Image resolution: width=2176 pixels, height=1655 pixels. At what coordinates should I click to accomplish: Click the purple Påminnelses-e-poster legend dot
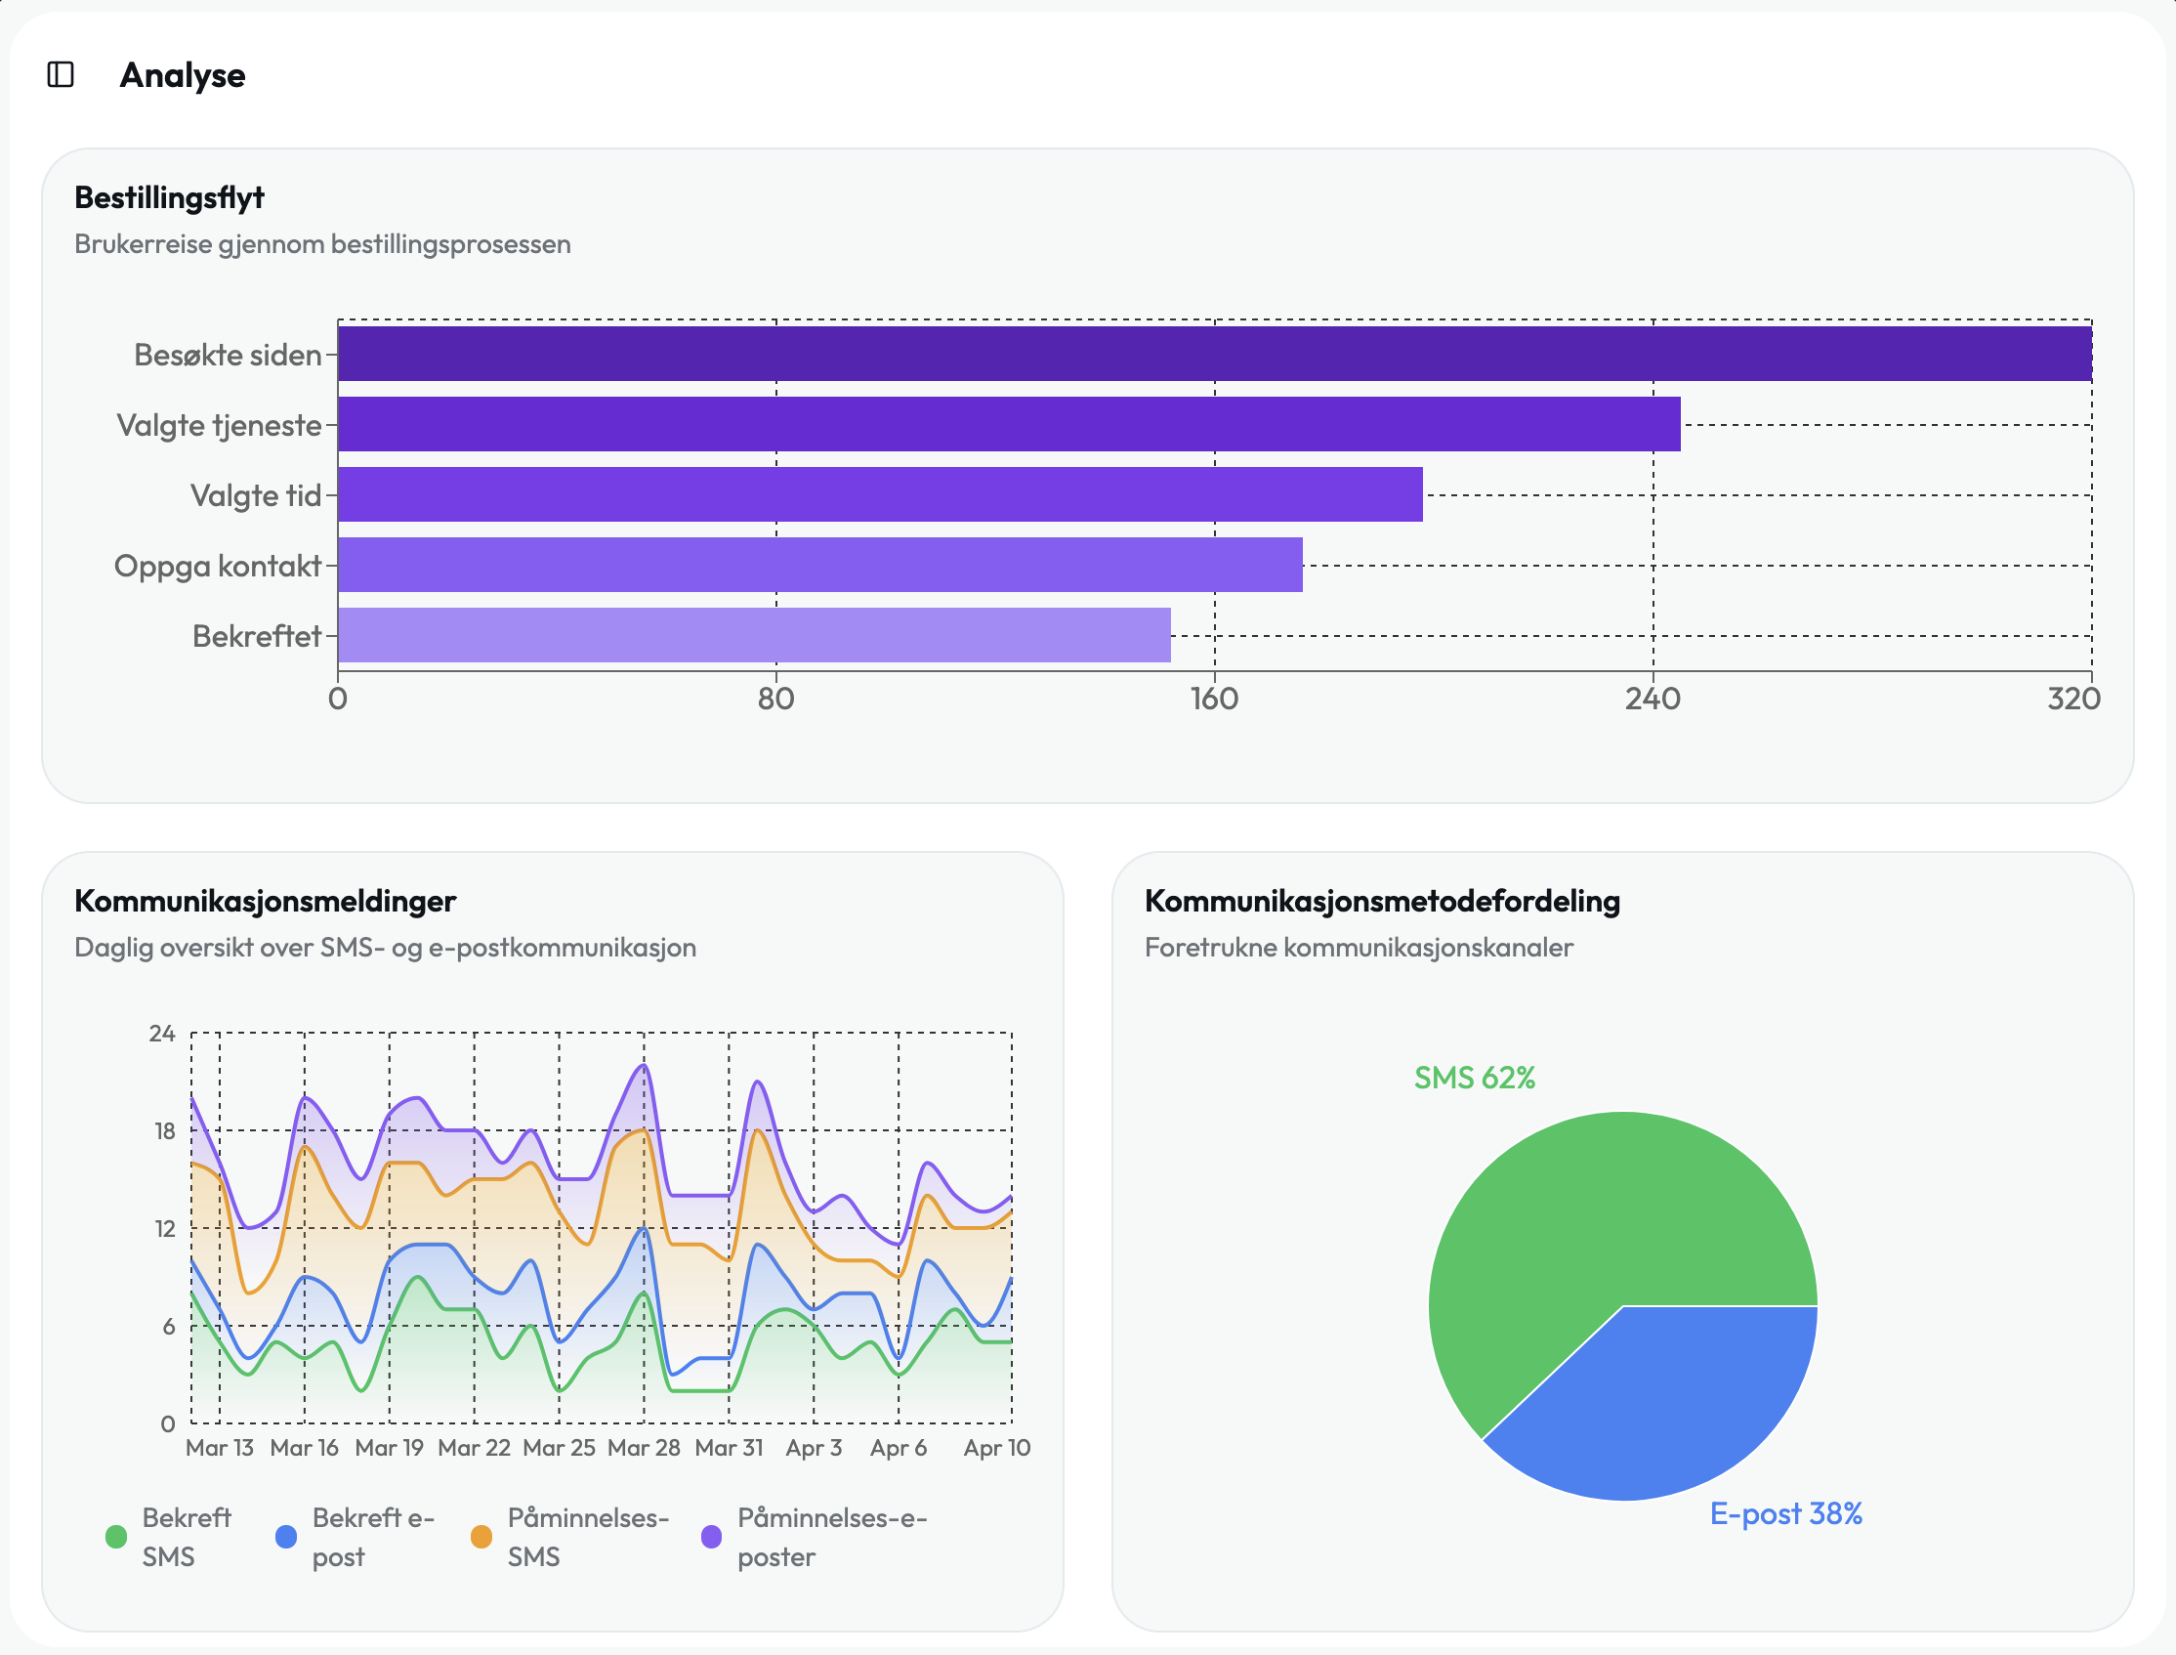(712, 1537)
